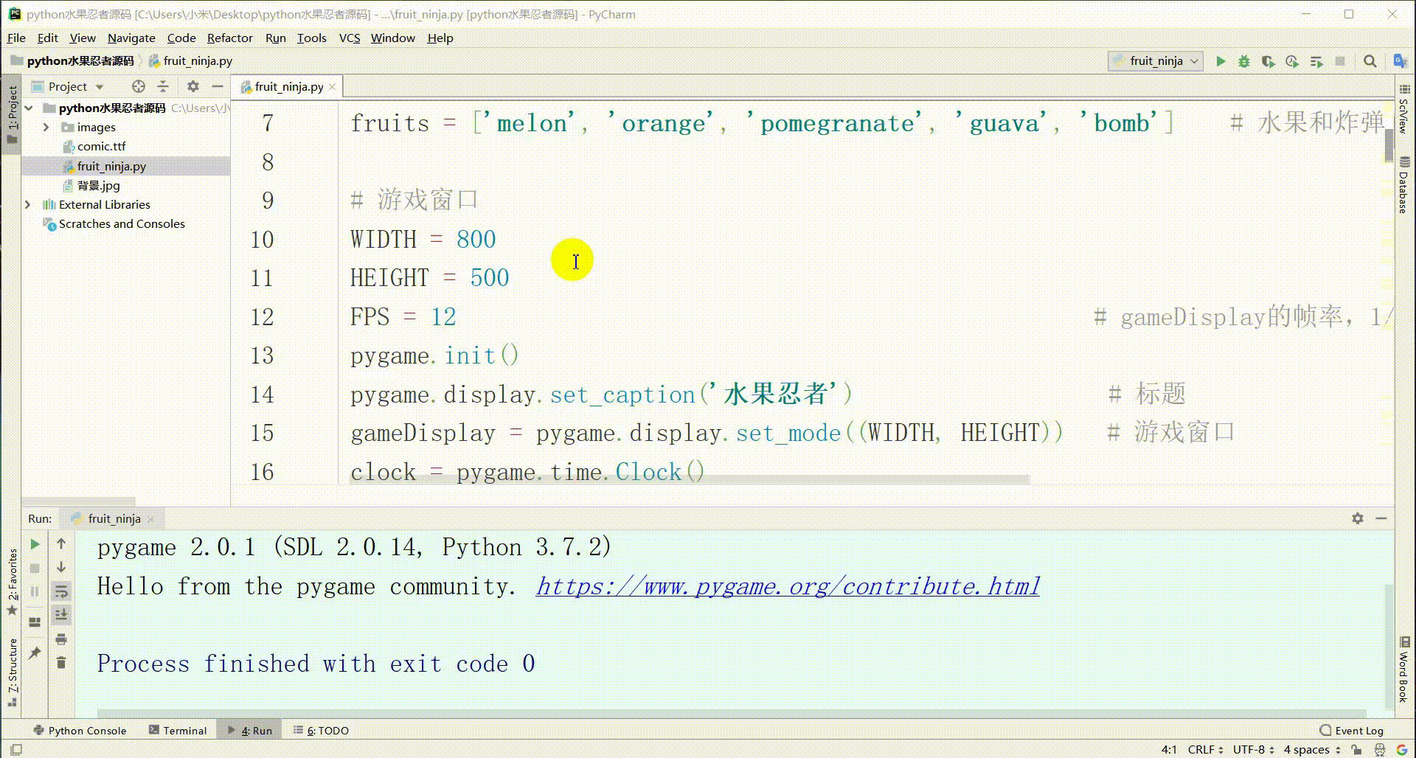Viewport: 1416px width, 758px height.
Task: Expand the images folder
Action: (x=46, y=127)
